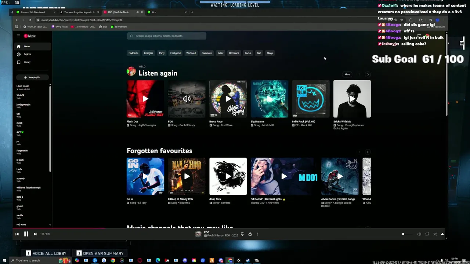Open a new browser tab

[x=192, y=12]
